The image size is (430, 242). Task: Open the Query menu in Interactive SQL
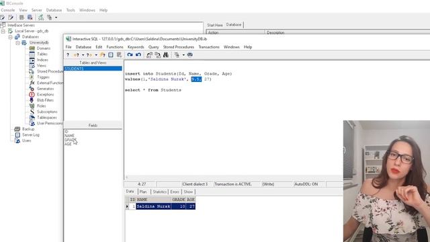tap(154, 47)
